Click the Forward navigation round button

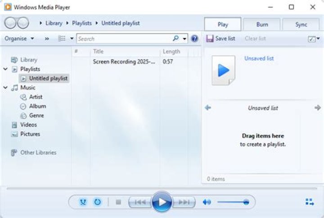click(23, 23)
